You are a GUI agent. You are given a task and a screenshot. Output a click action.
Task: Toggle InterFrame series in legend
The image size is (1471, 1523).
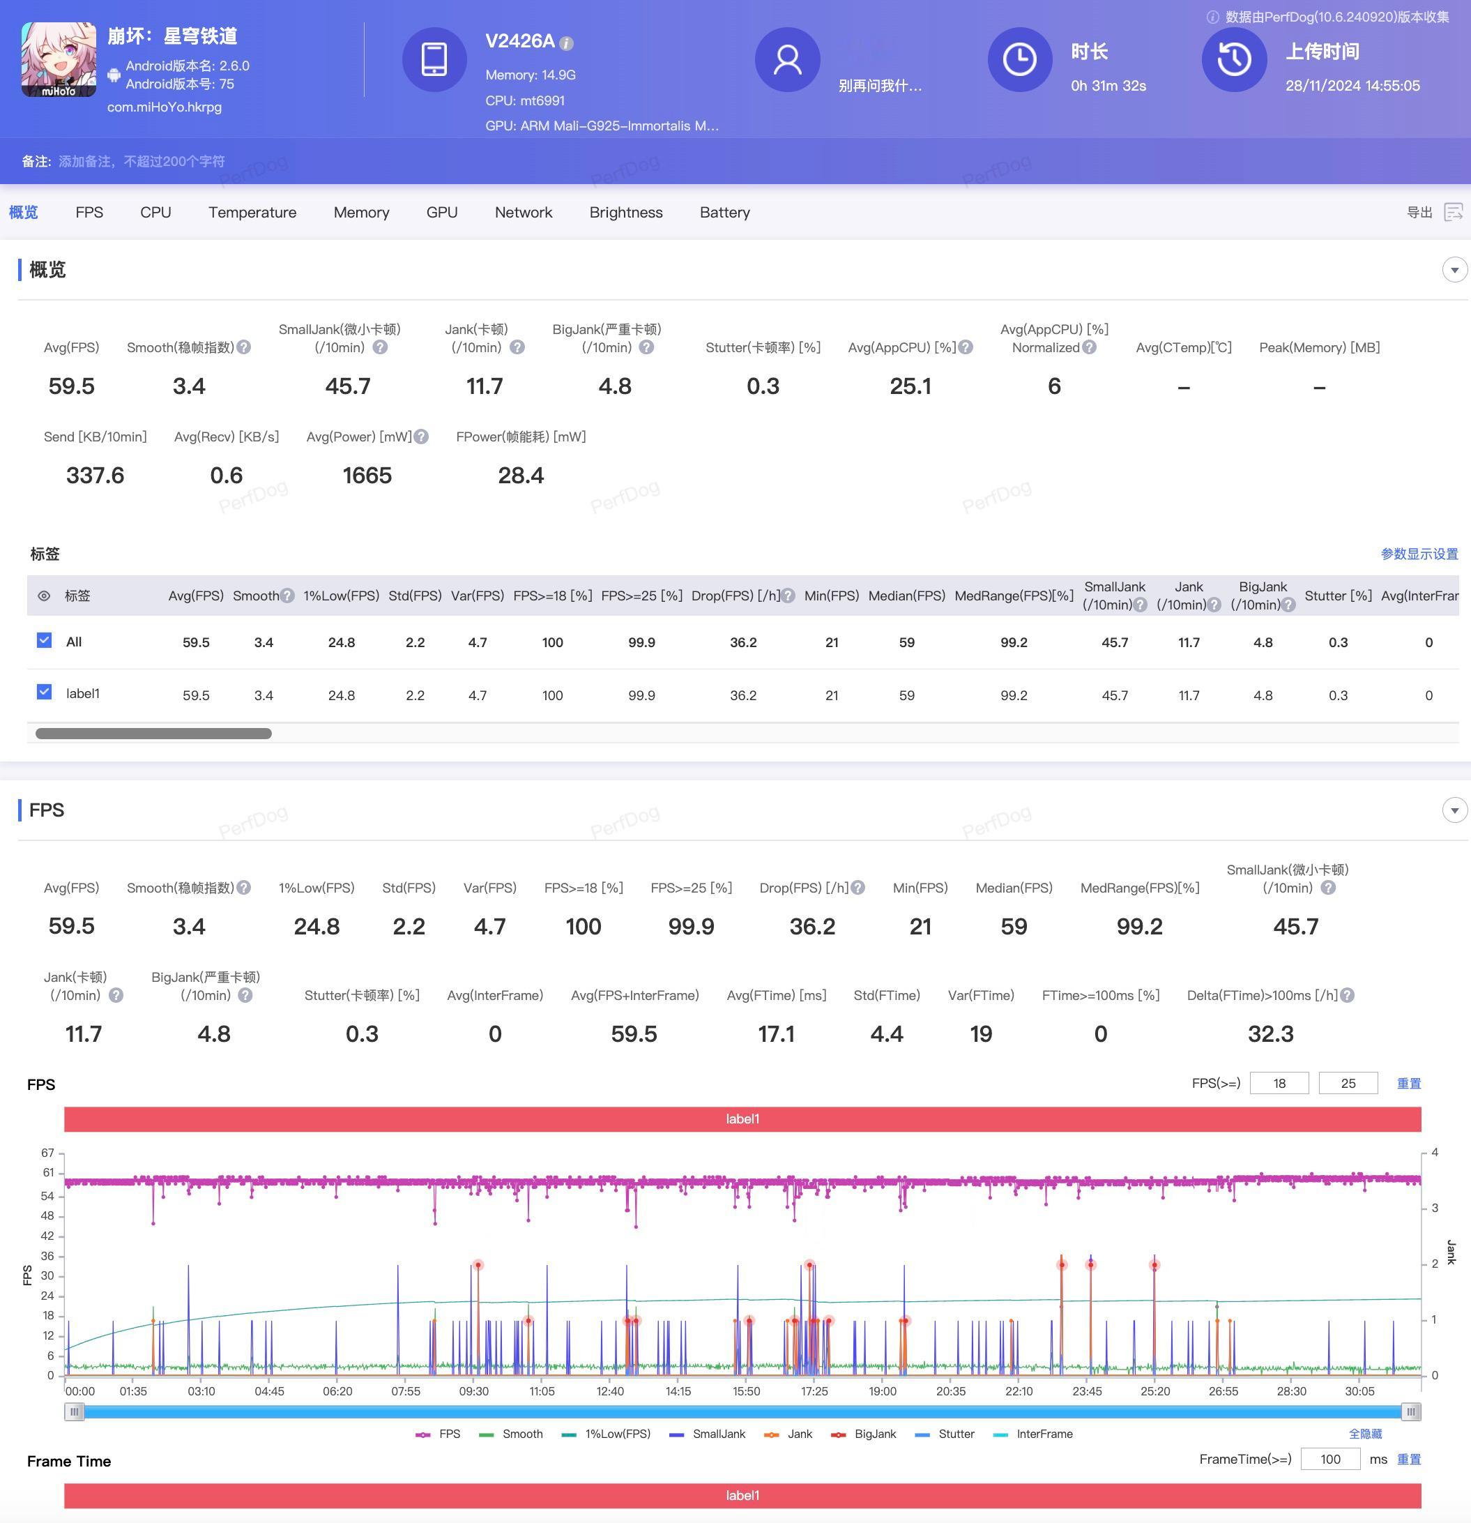coord(1033,1434)
